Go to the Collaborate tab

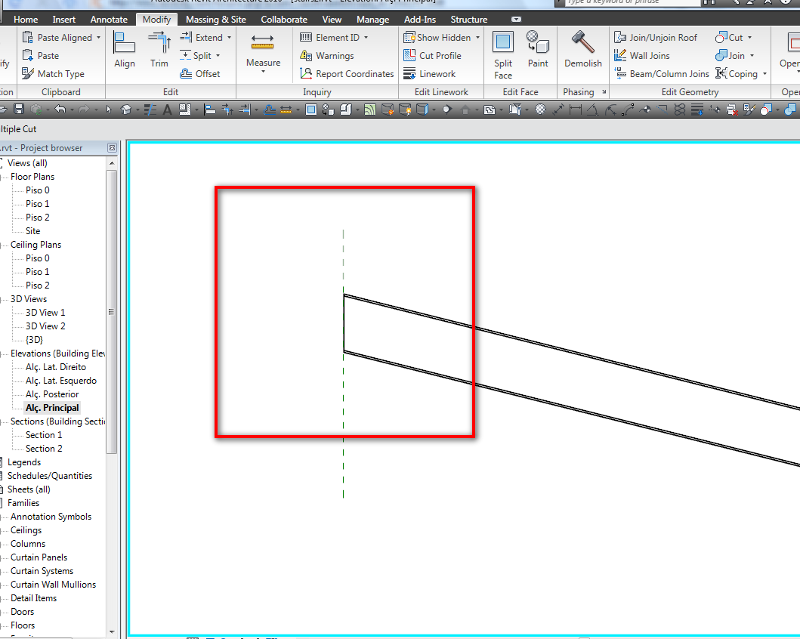(284, 20)
